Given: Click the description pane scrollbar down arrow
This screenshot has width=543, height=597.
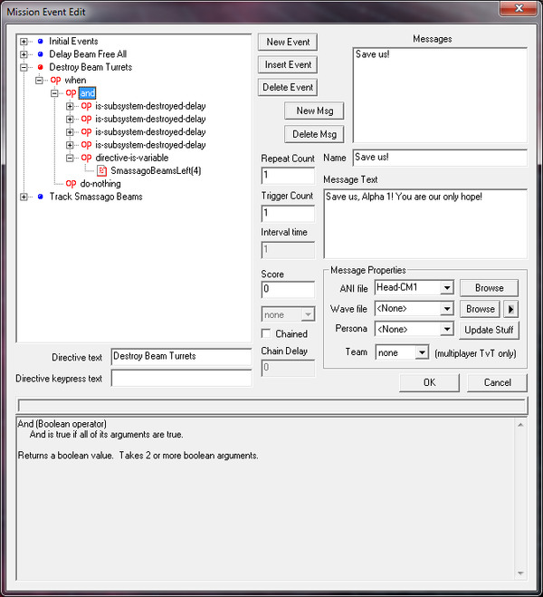Looking at the screenshot, I should (520, 573).
